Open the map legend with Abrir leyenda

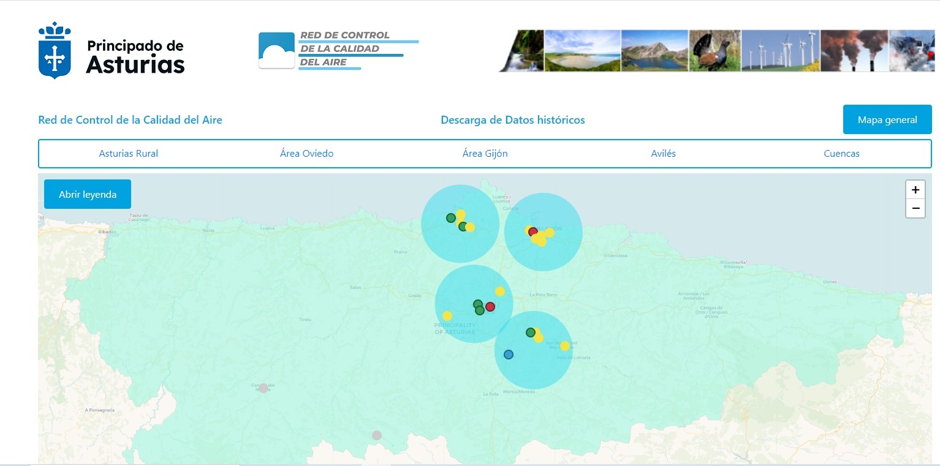(88, 194)
